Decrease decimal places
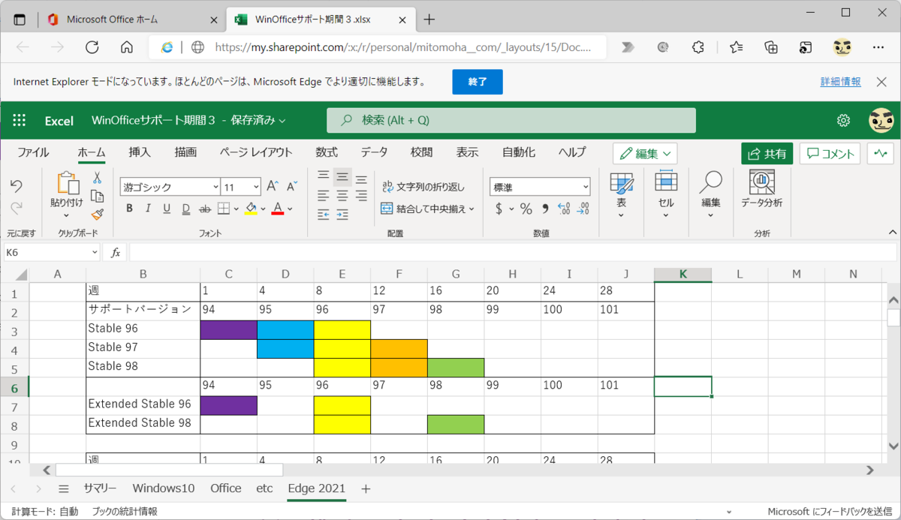This screenshot has height=520, width=901. point(583,209)
